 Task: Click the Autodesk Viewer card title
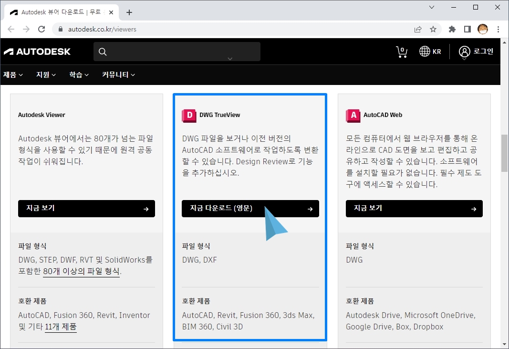point(42,115)
